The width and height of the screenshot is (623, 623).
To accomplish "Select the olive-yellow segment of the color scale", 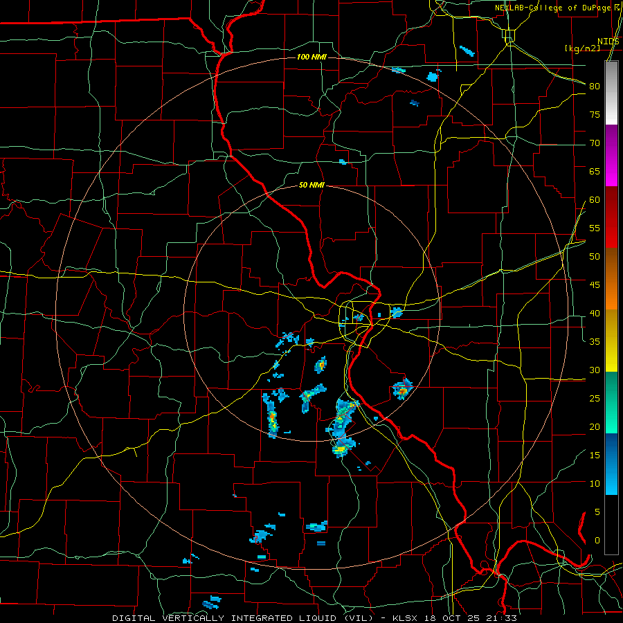I will [x=611, y=341].
